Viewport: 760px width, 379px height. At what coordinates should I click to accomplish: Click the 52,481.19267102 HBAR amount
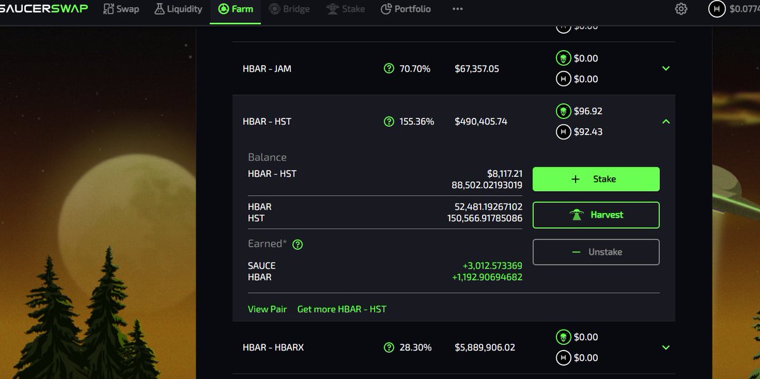pyautogui.click(x=488, y=207)
